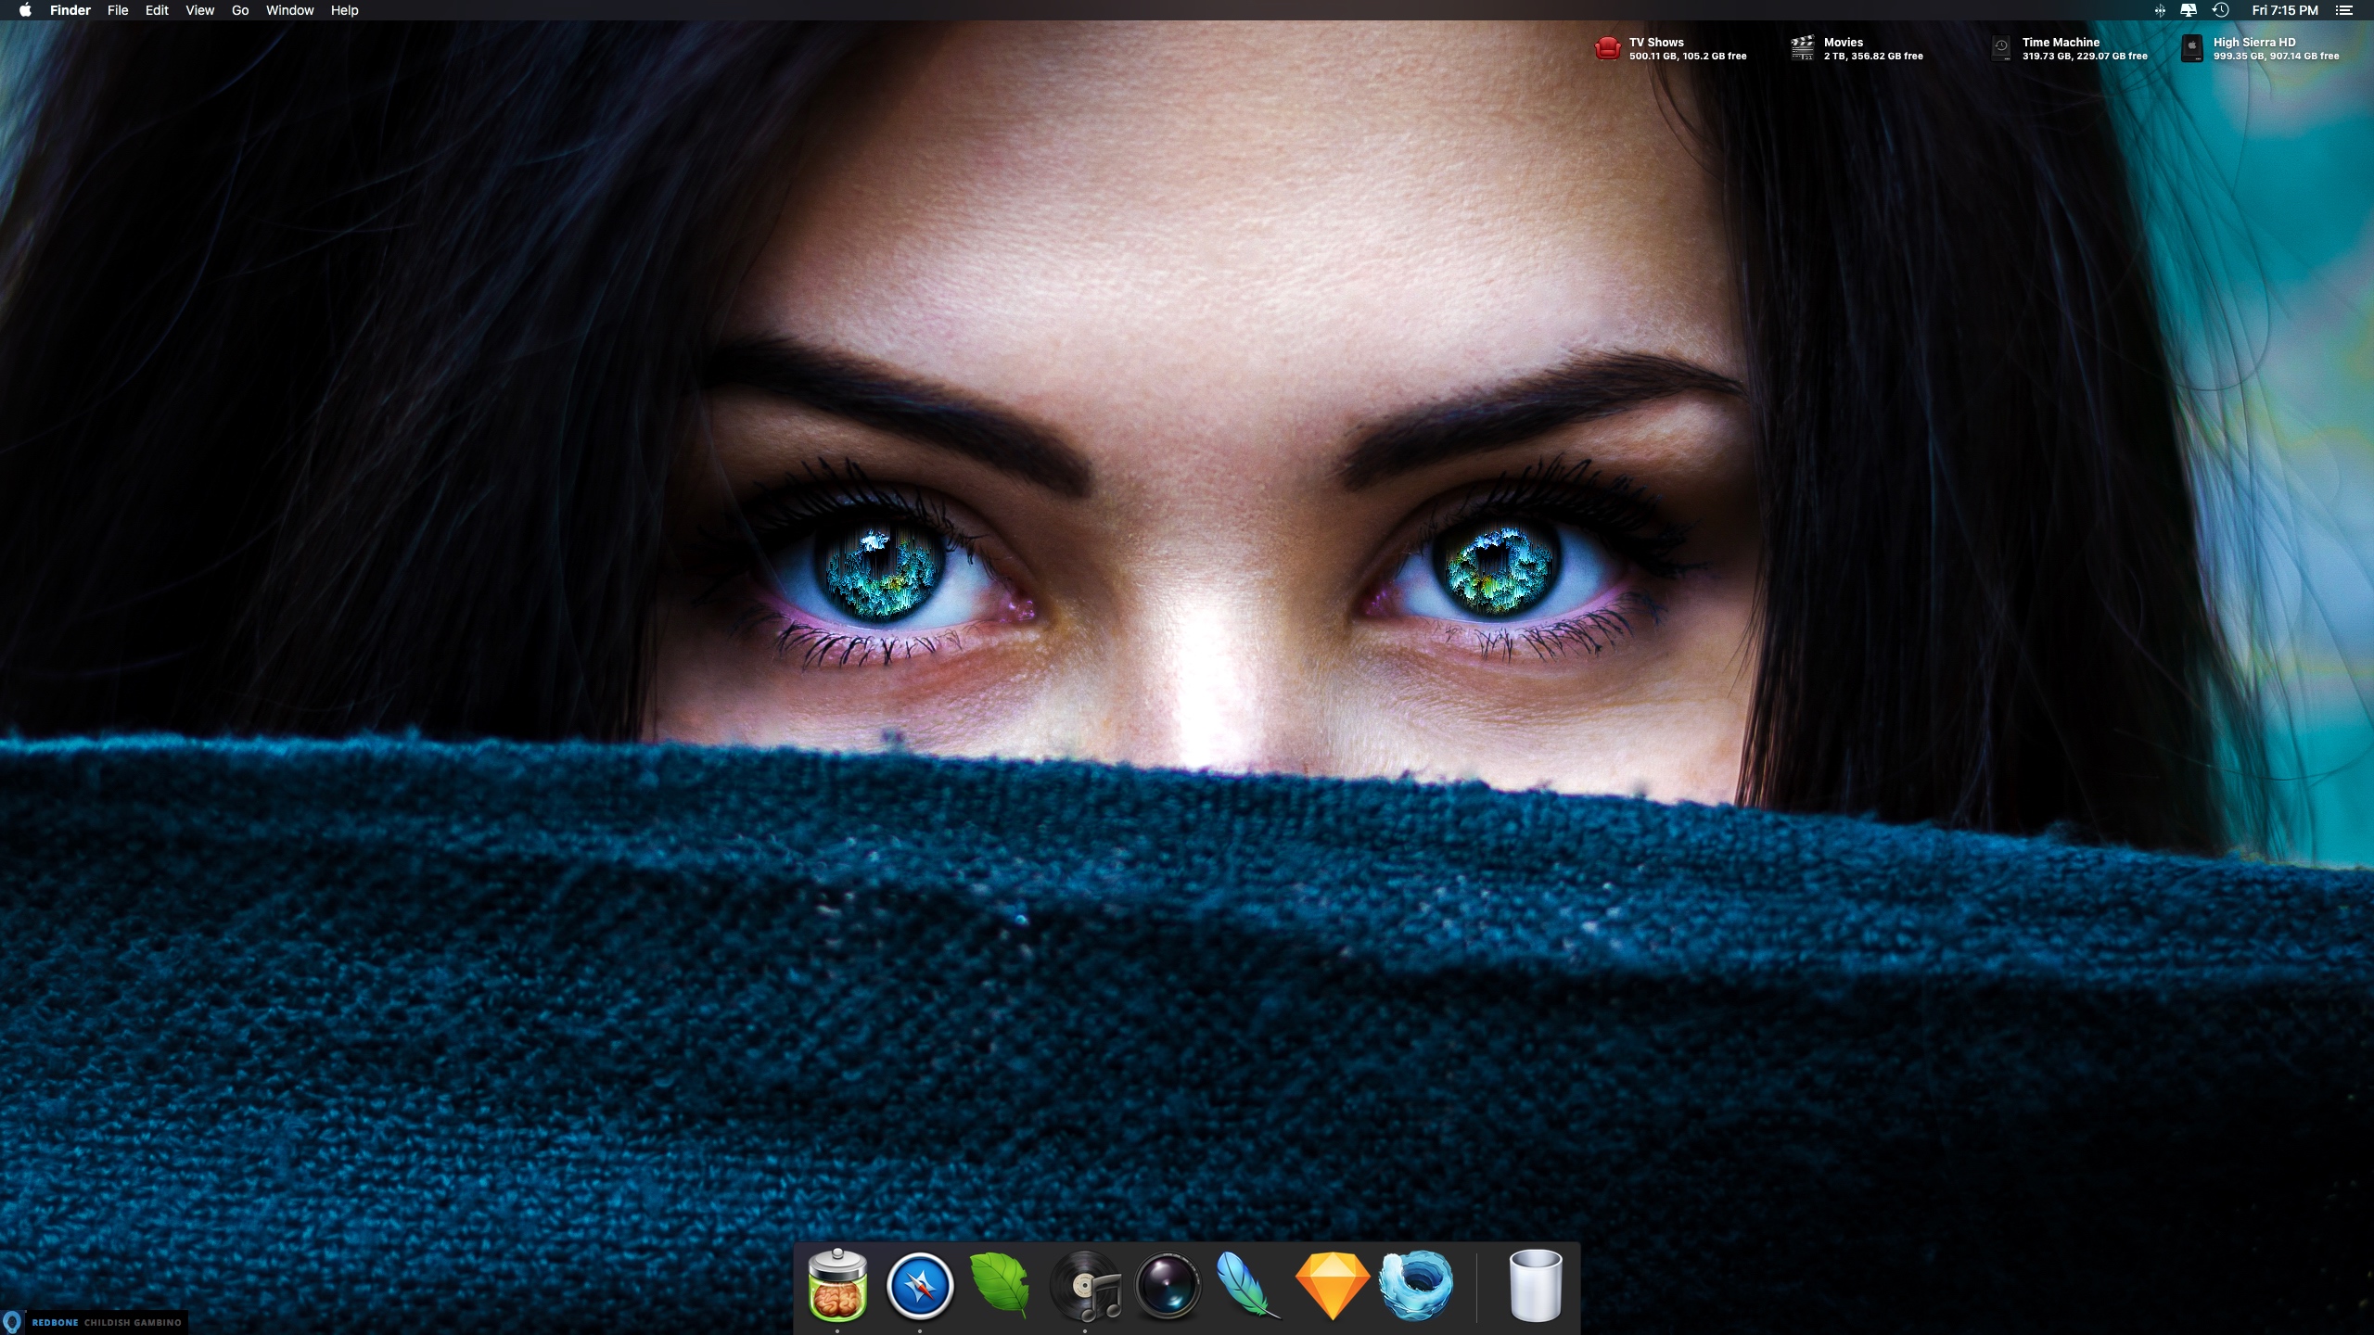Click the CHILDISH GAMBINO artist name
2374x1335 pixels.
point(133,1323)
